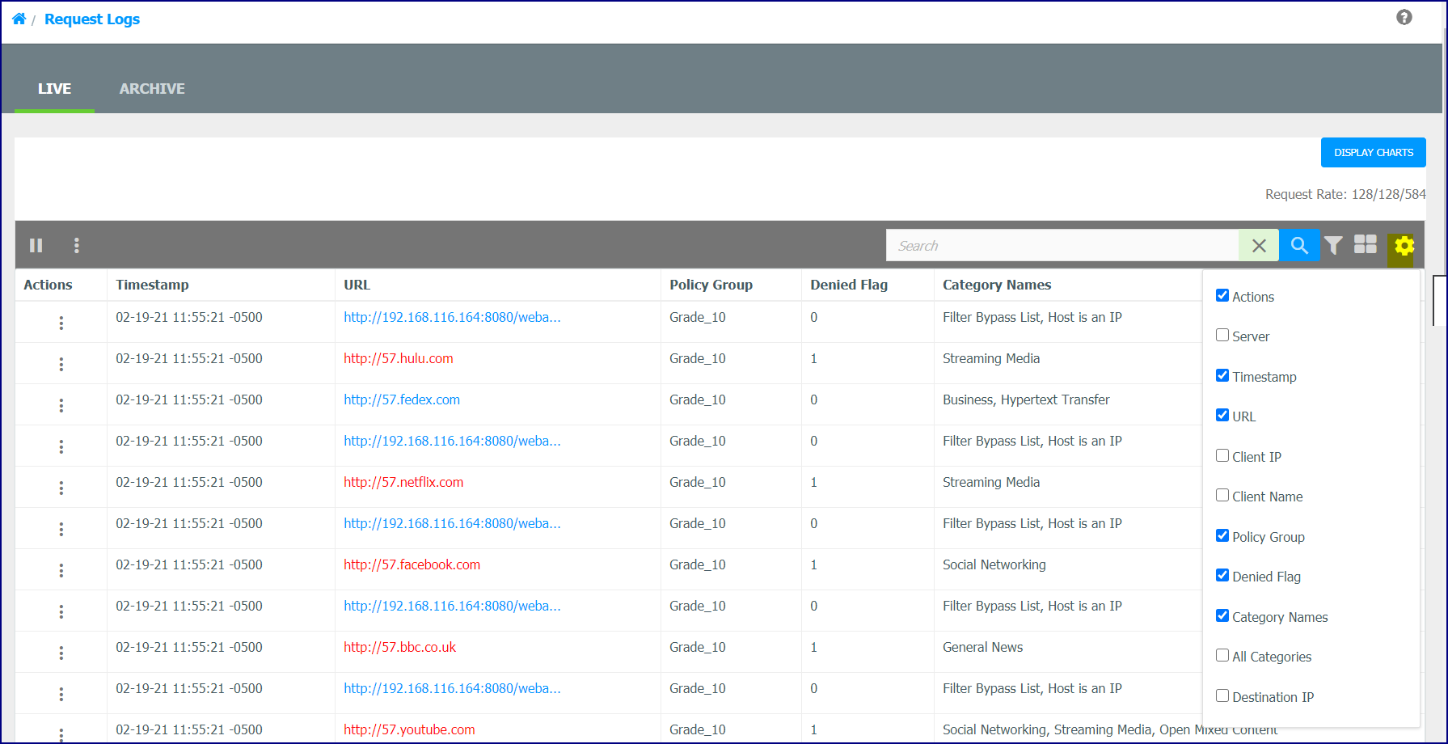Image resolution: width=1448 pixels, height=744 pixels.
Task: Run search with magnifier button
Action: tap(1299, 246)
